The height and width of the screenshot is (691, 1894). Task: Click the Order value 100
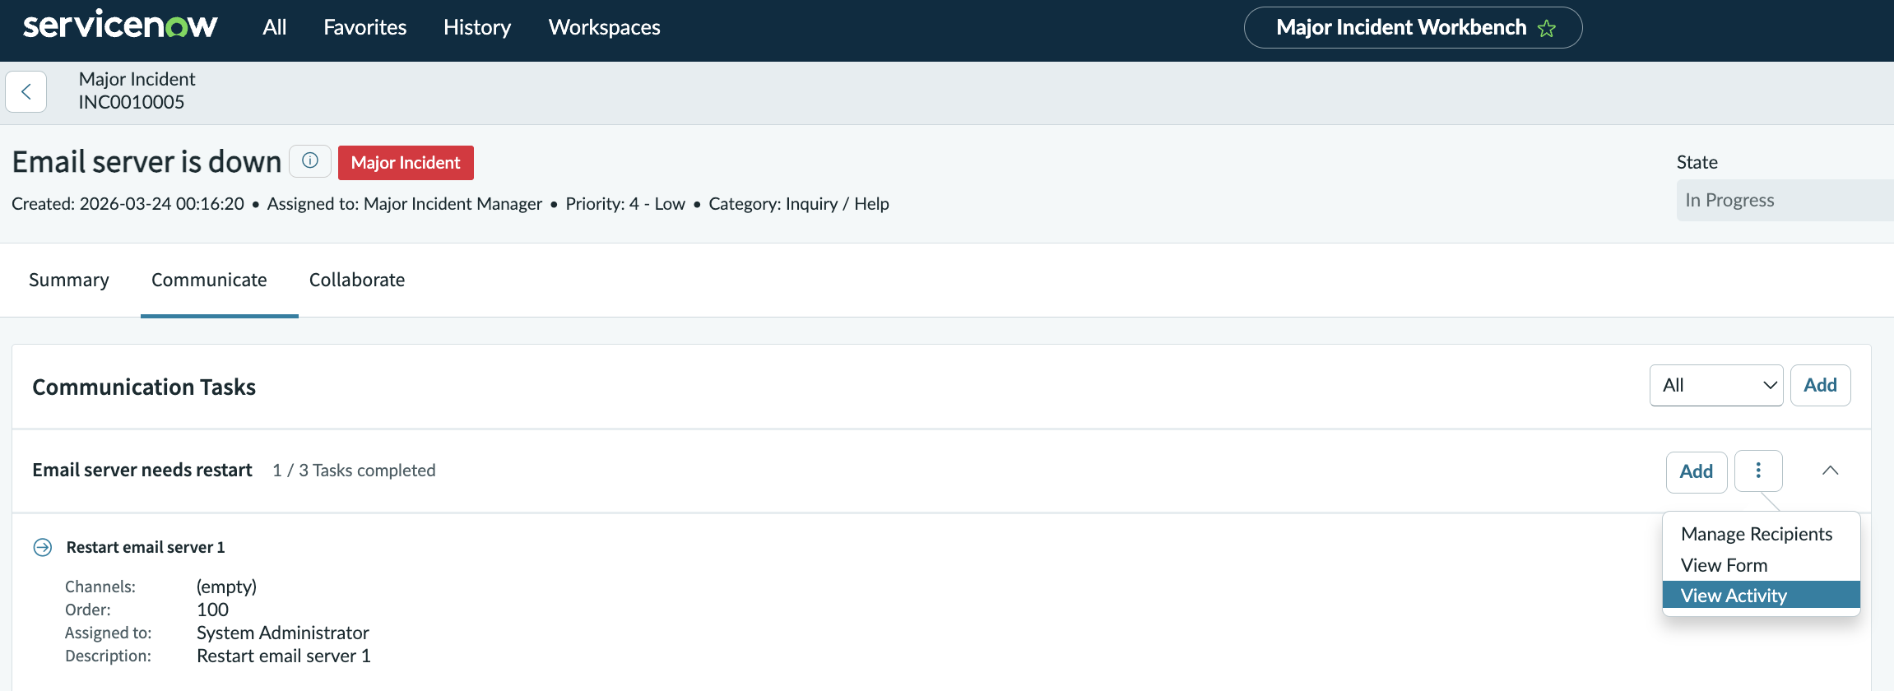213,610
